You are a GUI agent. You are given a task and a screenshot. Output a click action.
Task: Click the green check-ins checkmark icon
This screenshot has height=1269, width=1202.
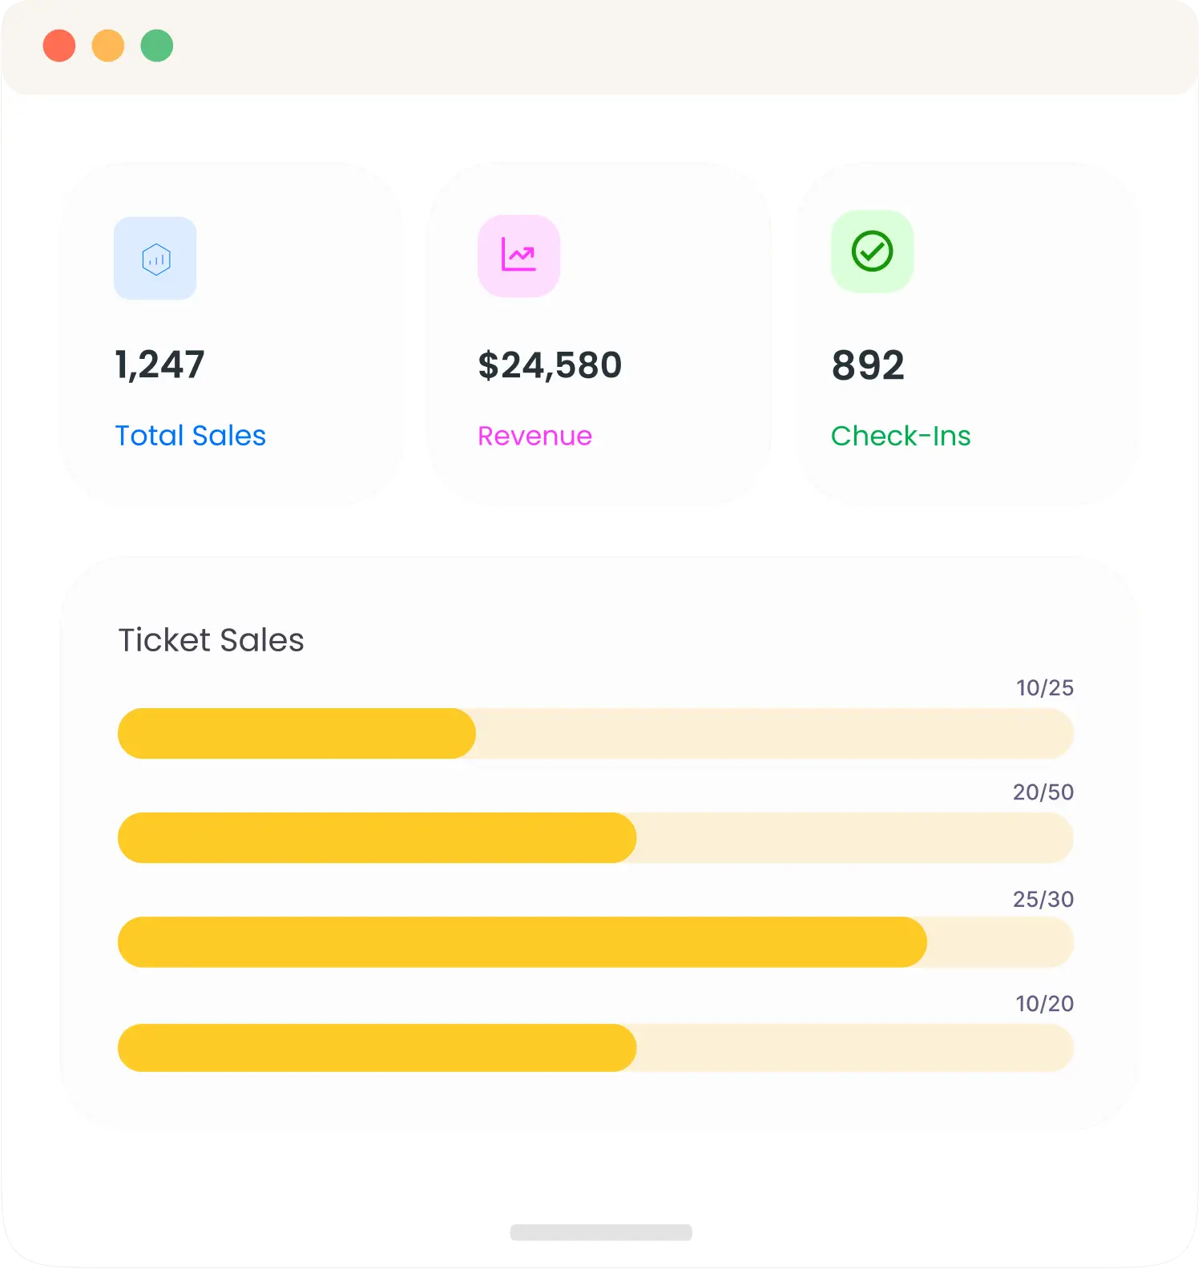[x=872, y=252]
